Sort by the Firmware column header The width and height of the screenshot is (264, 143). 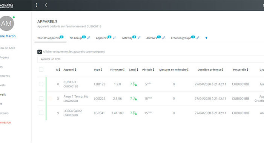click(x=117, y=69)
